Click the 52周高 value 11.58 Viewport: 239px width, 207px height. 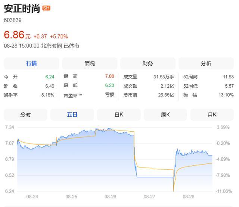228,77
